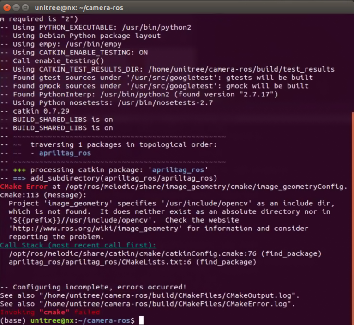The width and height of the screenshot is (354, 325).
Task: Click the 'Call Stack (most recent call first):' link
Action: tap(78, 245)
